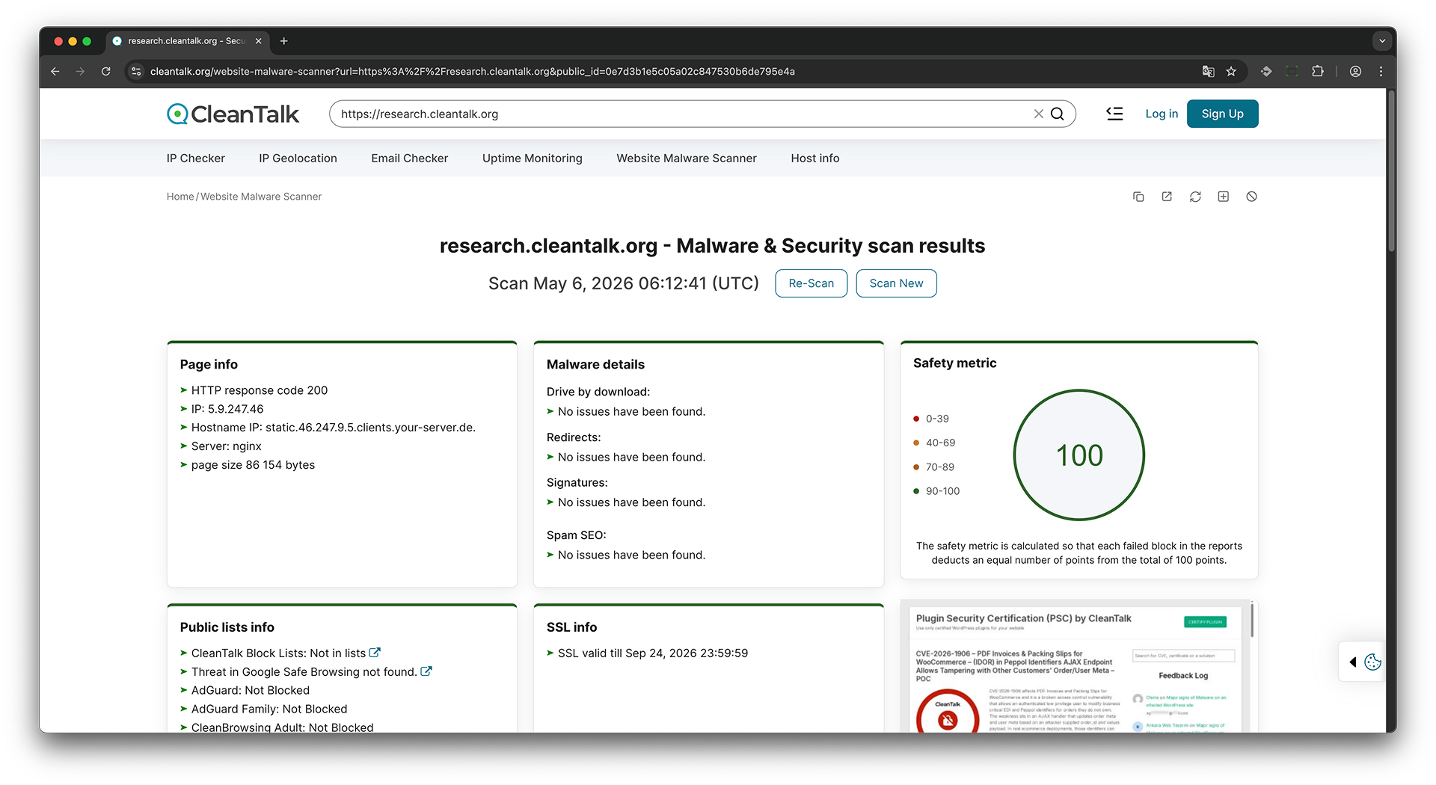Viewport: 1436px width, 785px height.
Task: Open Website Malware Scanner menu item
Action: point(687,158)
